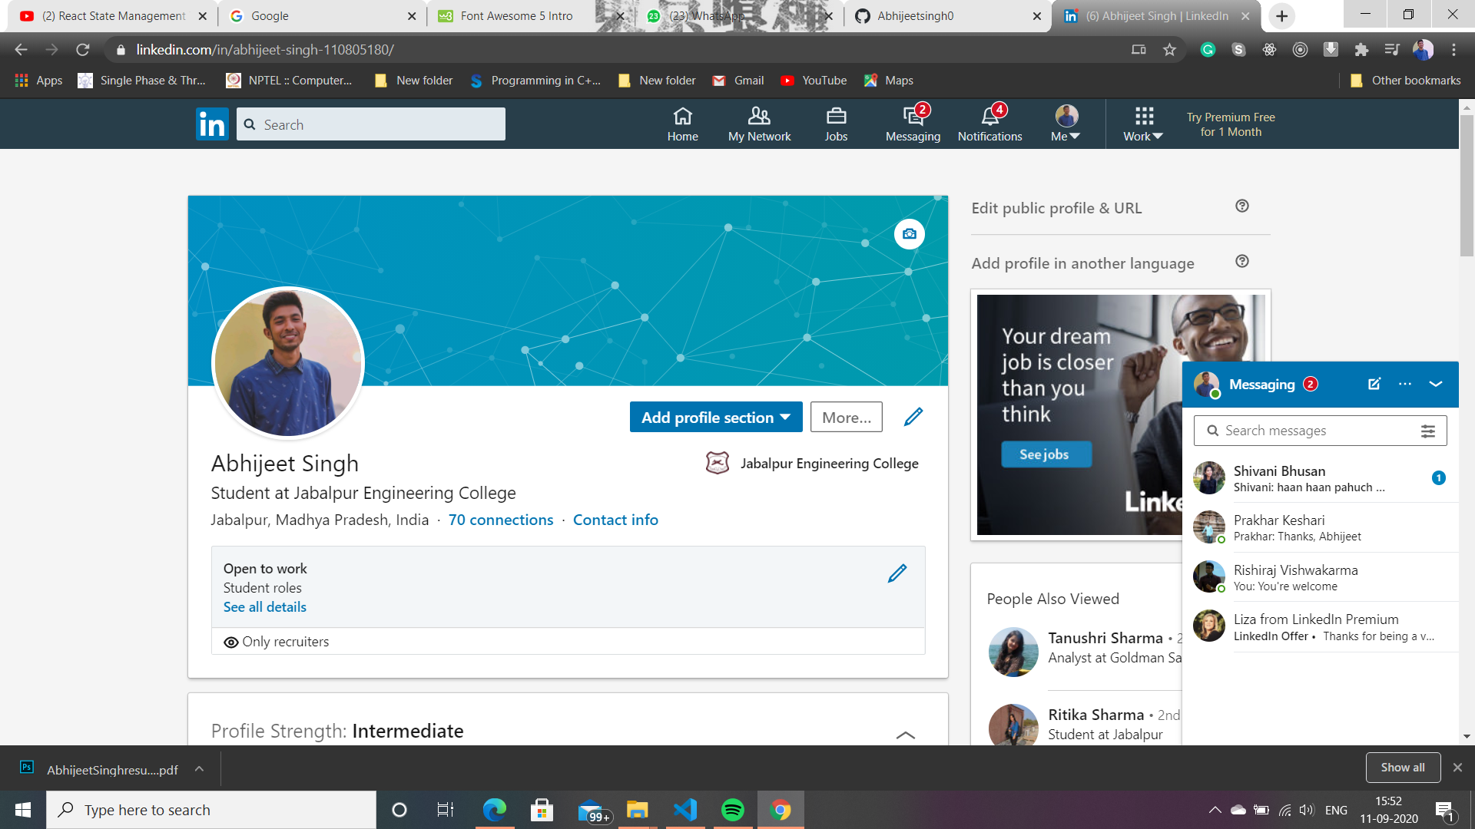Open Microsoft Edge from taskbar
This screenshot has width=1475, height=829.
tap(495, 810)
